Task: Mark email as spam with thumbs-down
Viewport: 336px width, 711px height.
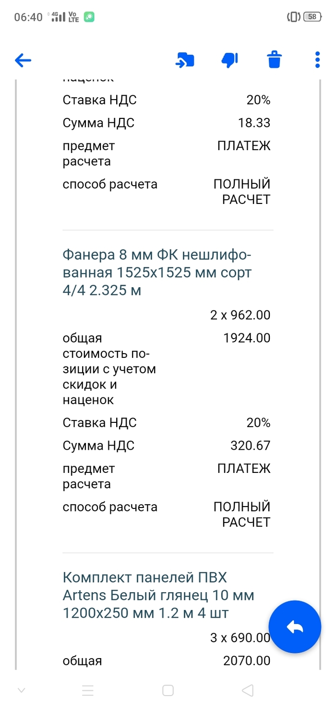Action: point(229,60)
